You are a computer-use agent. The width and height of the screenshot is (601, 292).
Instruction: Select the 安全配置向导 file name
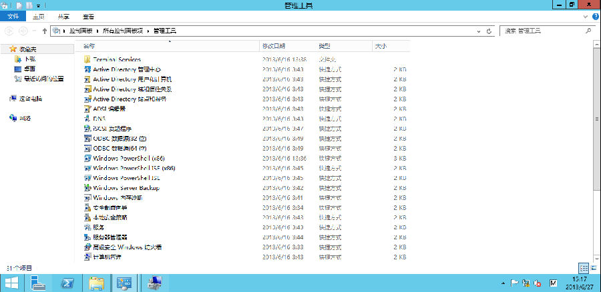click(110, 208)
